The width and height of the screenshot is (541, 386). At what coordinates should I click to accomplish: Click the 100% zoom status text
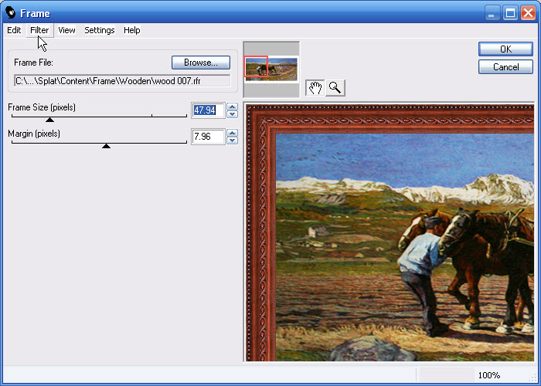coord(489,375)
